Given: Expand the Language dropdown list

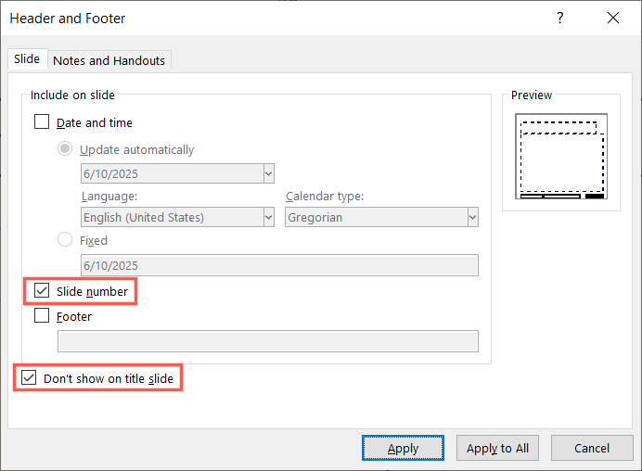Looking at the screenshot, I should coord(269,217).
